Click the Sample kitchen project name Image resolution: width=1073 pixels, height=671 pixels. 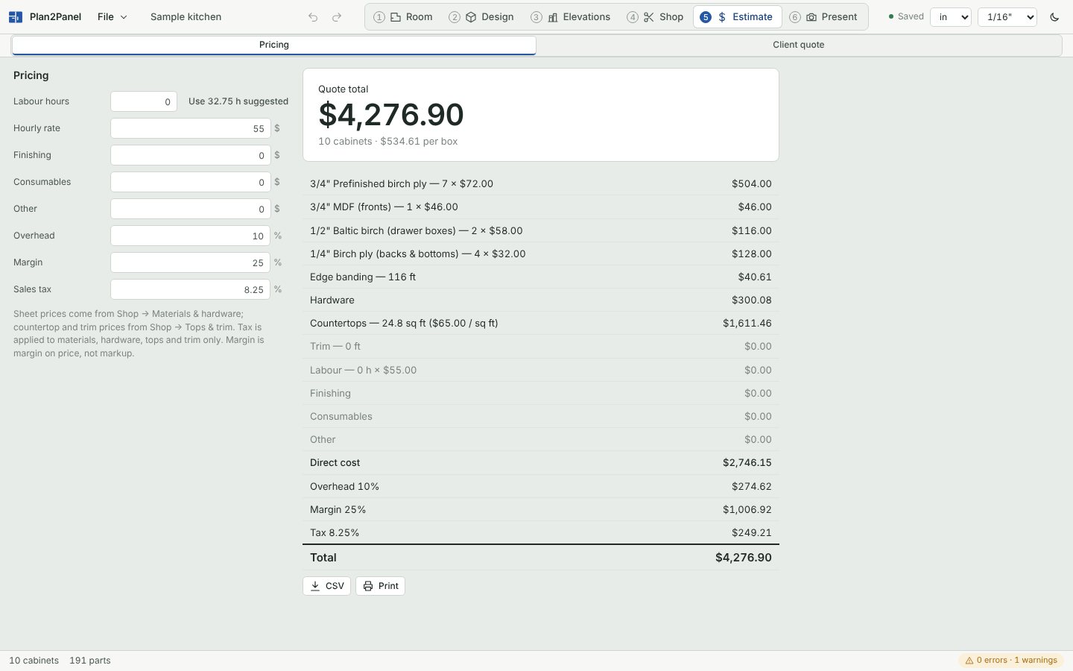[186, 16]
